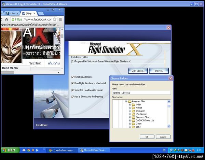Toggle View the Readme after Install

click(72, 90)
